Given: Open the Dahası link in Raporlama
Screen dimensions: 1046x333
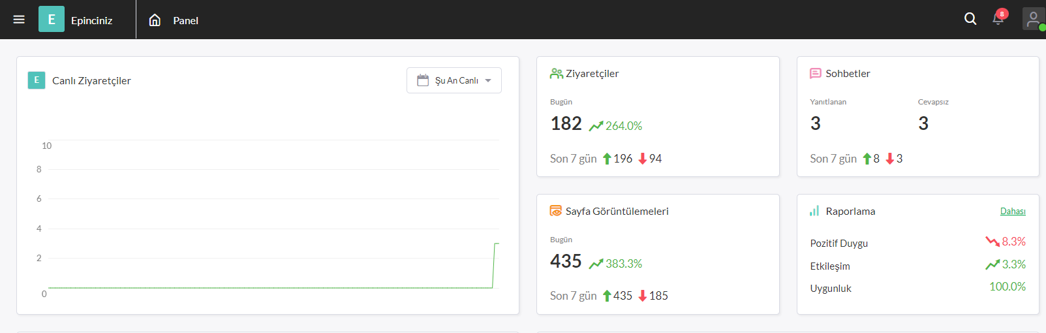Looking at the screenshot, I should click(1013, 212).
